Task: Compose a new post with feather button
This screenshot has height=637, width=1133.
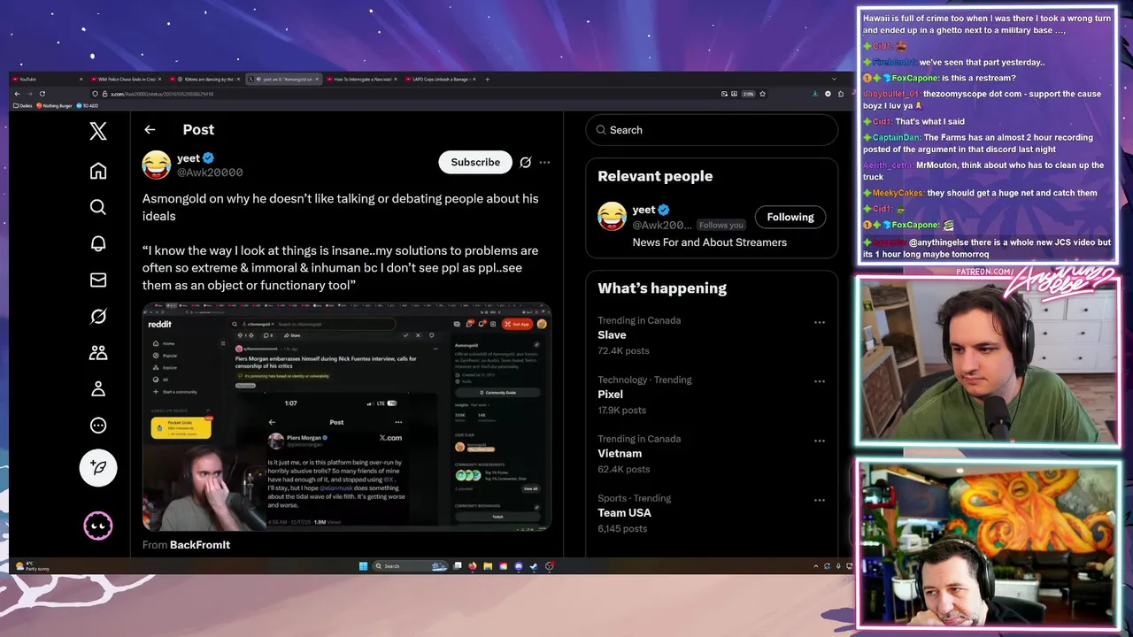Action: click(98, 468)
